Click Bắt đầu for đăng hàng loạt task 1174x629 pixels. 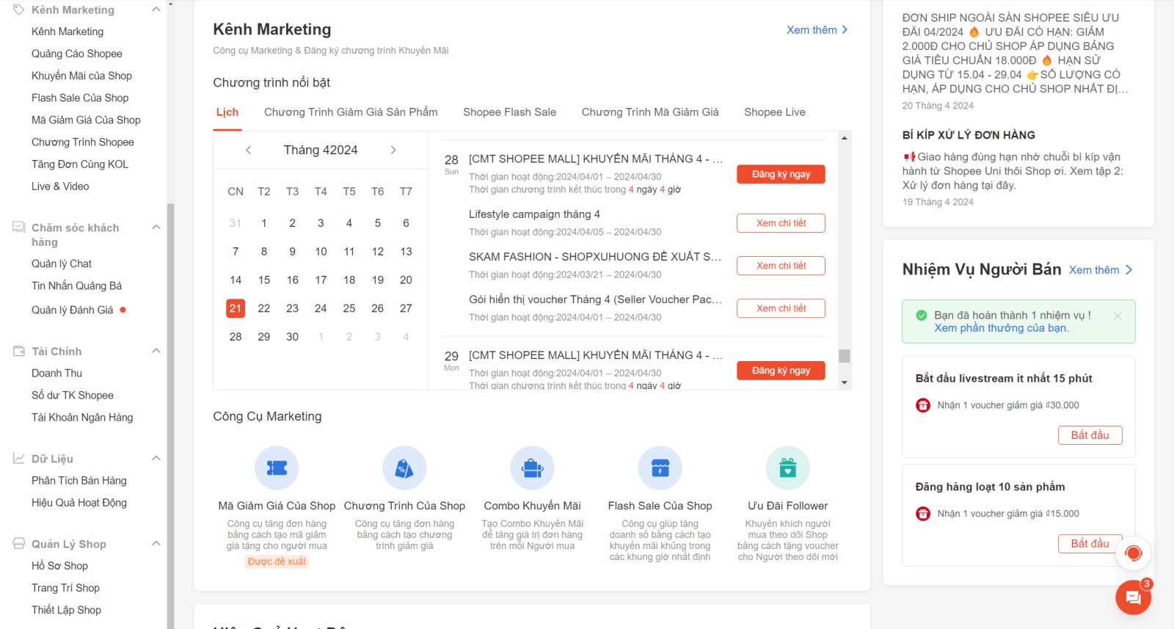1090,544
